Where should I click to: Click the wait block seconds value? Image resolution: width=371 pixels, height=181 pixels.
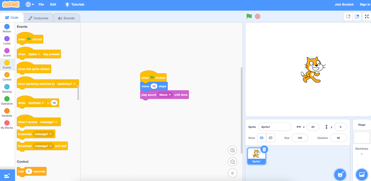[x=29, y=171]
